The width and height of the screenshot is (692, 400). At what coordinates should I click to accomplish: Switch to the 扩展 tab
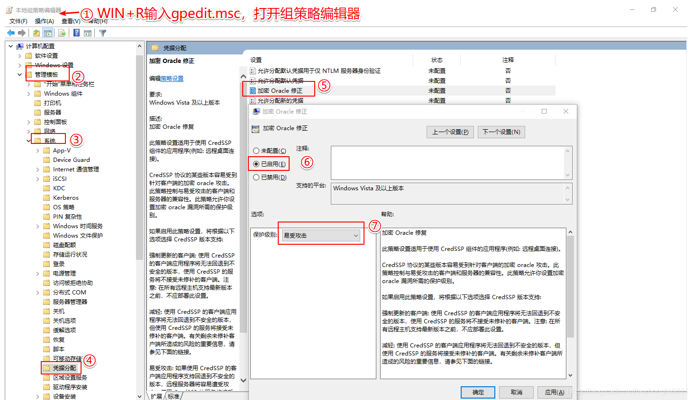156,396
